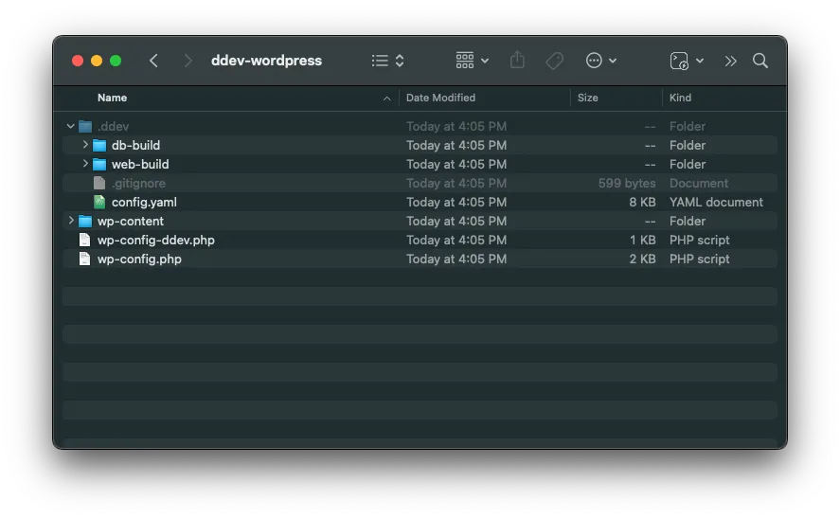Select the .ddev folder icon
Viewport: 840px width, 519px height.
85,126
